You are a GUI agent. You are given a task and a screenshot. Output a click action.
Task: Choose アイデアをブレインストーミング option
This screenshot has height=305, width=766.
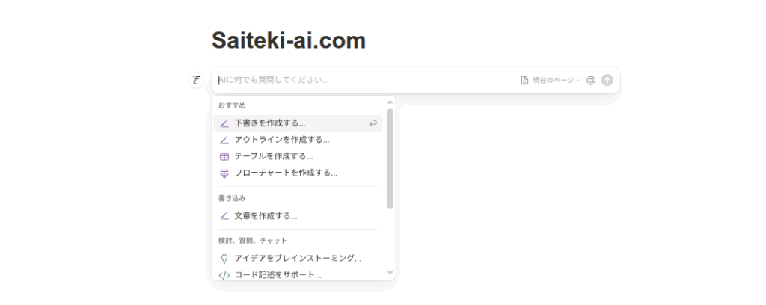click(298, 258)
